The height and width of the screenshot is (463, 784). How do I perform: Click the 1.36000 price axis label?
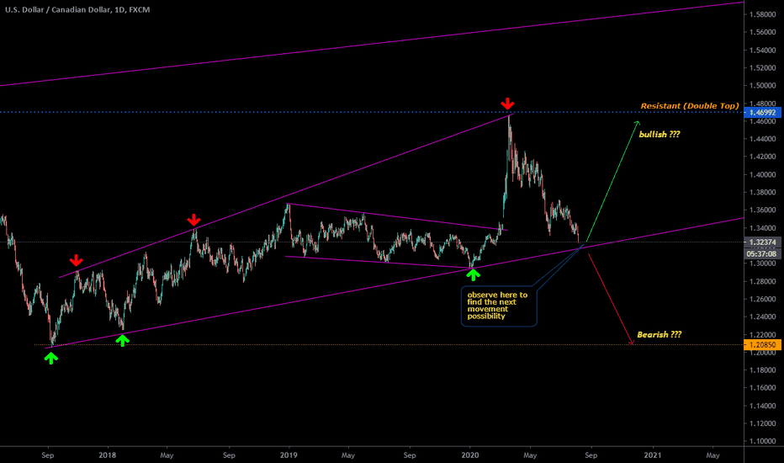[762, 210]
